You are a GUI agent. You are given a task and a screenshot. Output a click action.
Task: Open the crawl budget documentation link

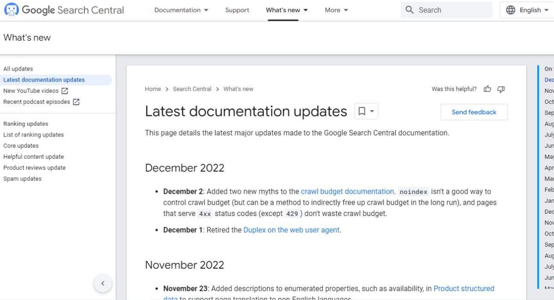tap(348, 192)
